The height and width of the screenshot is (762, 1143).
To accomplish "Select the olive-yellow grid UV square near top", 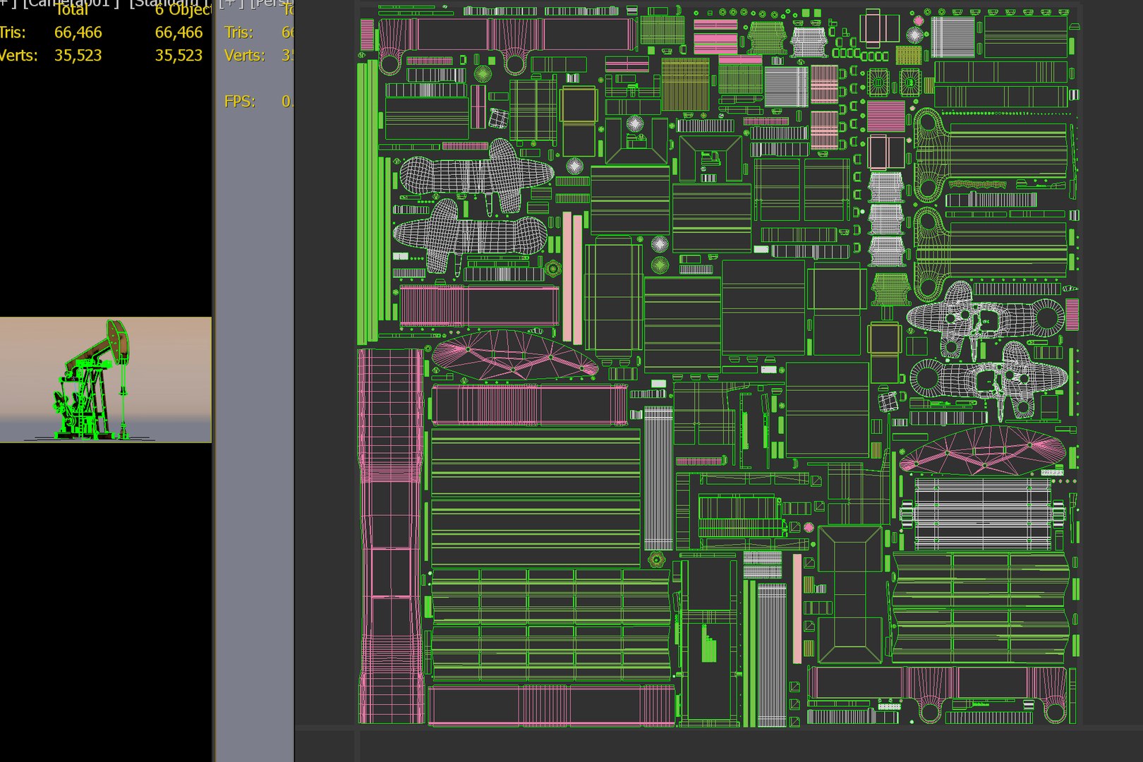I will pos(685,85).
